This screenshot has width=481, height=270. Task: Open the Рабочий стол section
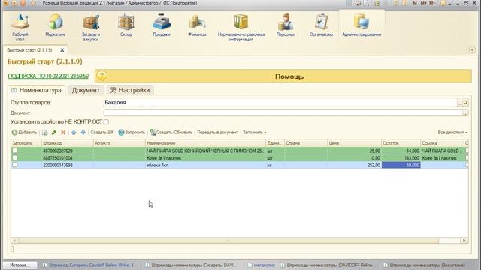click(x=20, y=28)
